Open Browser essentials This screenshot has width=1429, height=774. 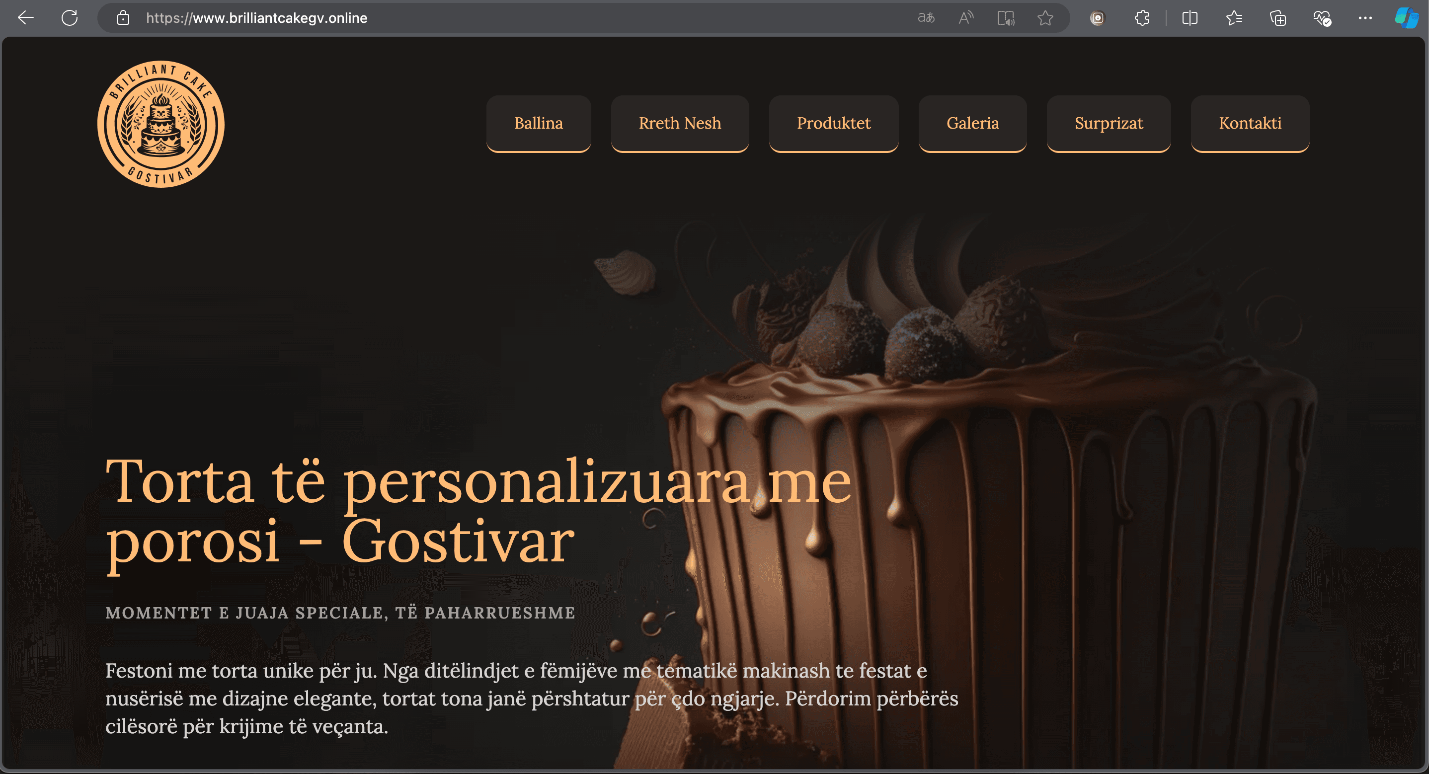click(x=1321, y=18)
